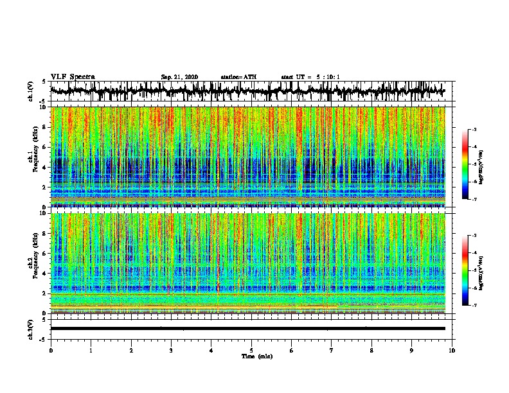Select the "ch.1(V)" waveform axis label
Viewport: 509px width, 393px height.
(31, 91)
